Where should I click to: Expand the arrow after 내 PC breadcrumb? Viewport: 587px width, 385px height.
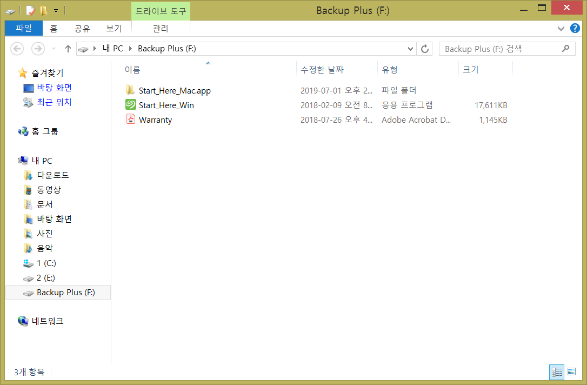[x=130, y=48]
